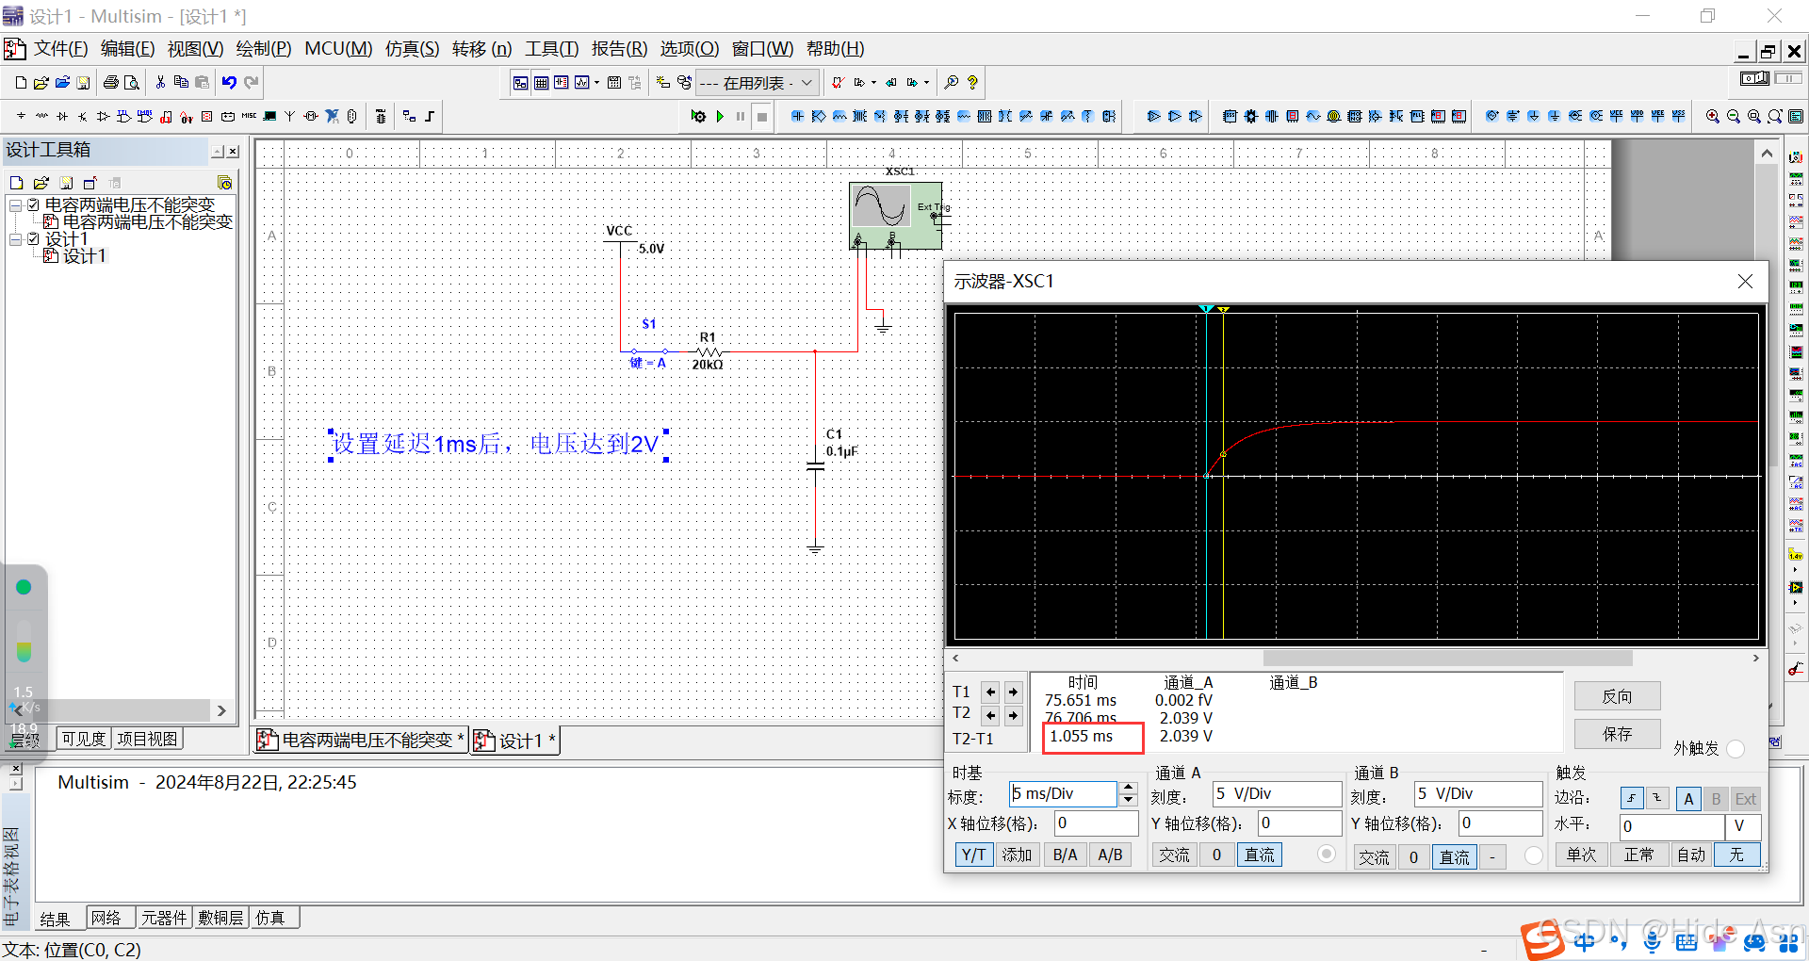This screenshot has height=961, width=1809.
Task: Open the grapher view
Action: [x=582, y=83]
